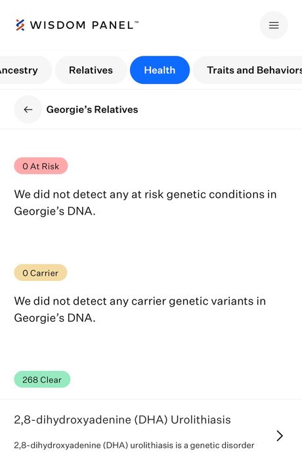The image size is (302, 453).
Task: Select the 0 Carrier badge
Action: (41, 272)
